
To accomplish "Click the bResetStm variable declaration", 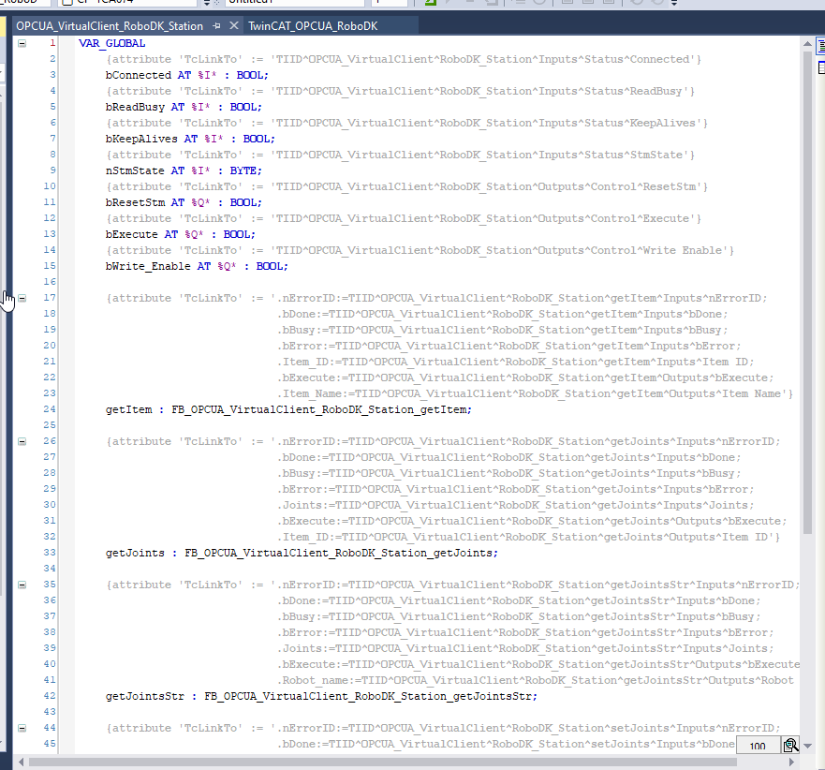I will click(x=184, y=202).
